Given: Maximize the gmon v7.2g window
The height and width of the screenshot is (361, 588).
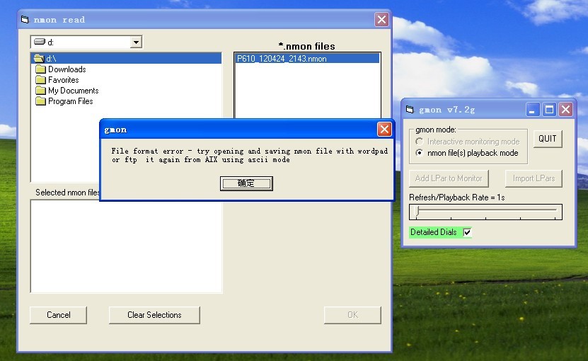Looking at the screenshot, I should 549,110.
